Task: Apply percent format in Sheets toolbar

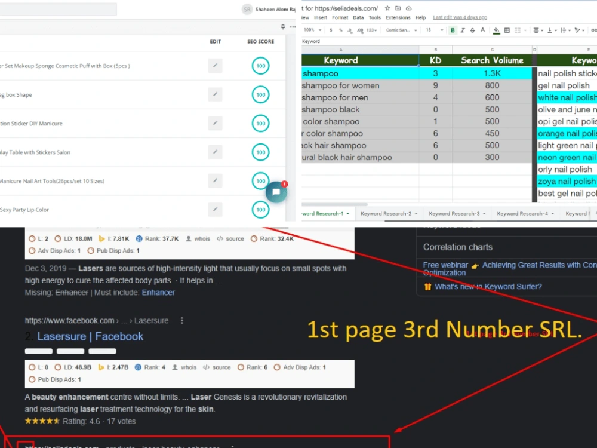Action: [340, 30]
